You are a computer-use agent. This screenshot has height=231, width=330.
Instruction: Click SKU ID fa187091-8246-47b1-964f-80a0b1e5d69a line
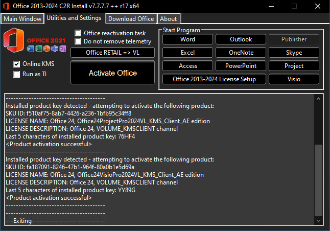pyautogui.click(x=70, y=167)
